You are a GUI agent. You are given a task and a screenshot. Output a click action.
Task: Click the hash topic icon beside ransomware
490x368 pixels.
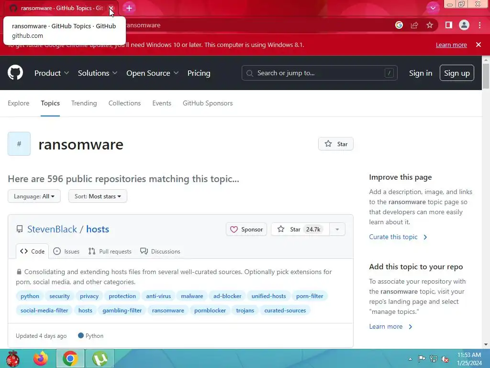click(x=19, y=144)
